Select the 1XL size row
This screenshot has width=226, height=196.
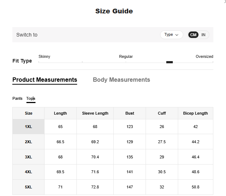pos(29,127)
